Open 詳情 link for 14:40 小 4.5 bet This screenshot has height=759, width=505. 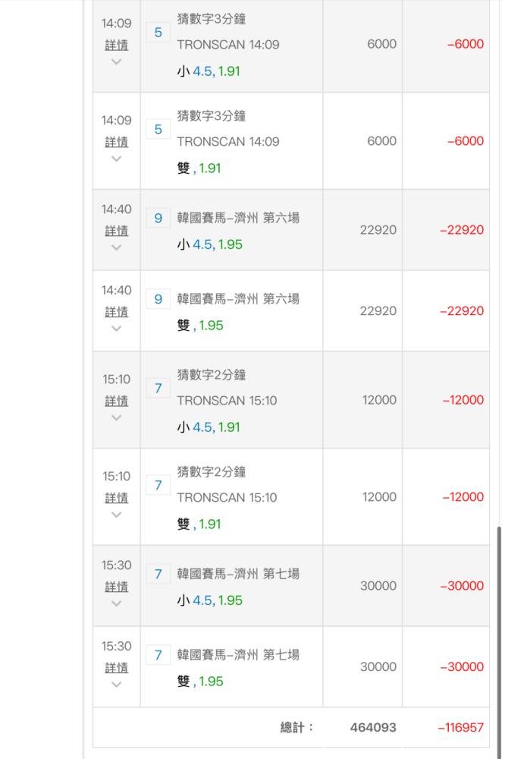[117, 231]
